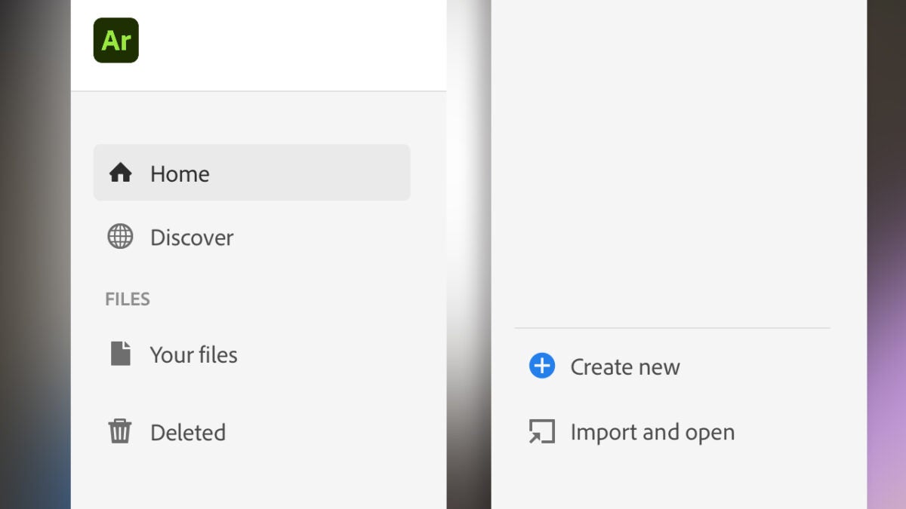Choose the Create new text button
This screenshot has height=509, width=906.
coord(624,367)
